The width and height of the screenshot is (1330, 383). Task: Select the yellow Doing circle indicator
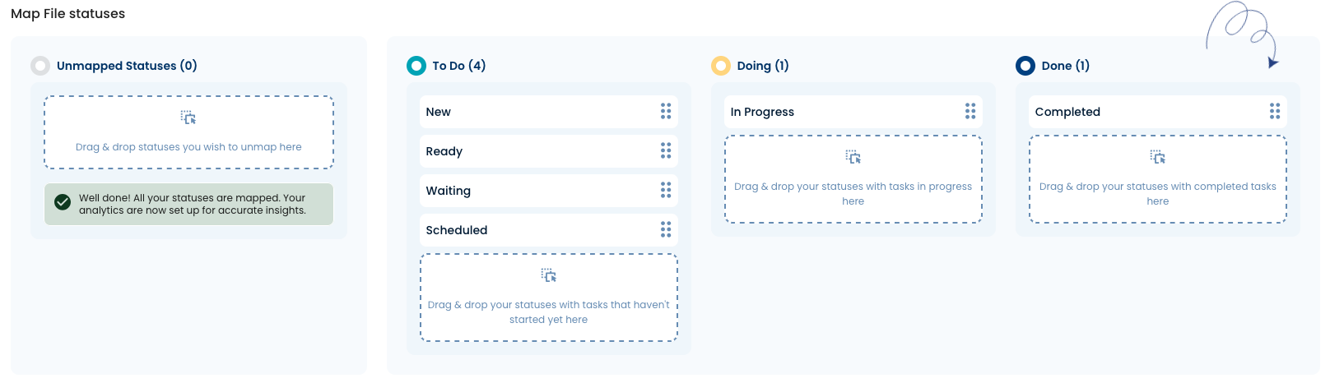tap(721, 66)
